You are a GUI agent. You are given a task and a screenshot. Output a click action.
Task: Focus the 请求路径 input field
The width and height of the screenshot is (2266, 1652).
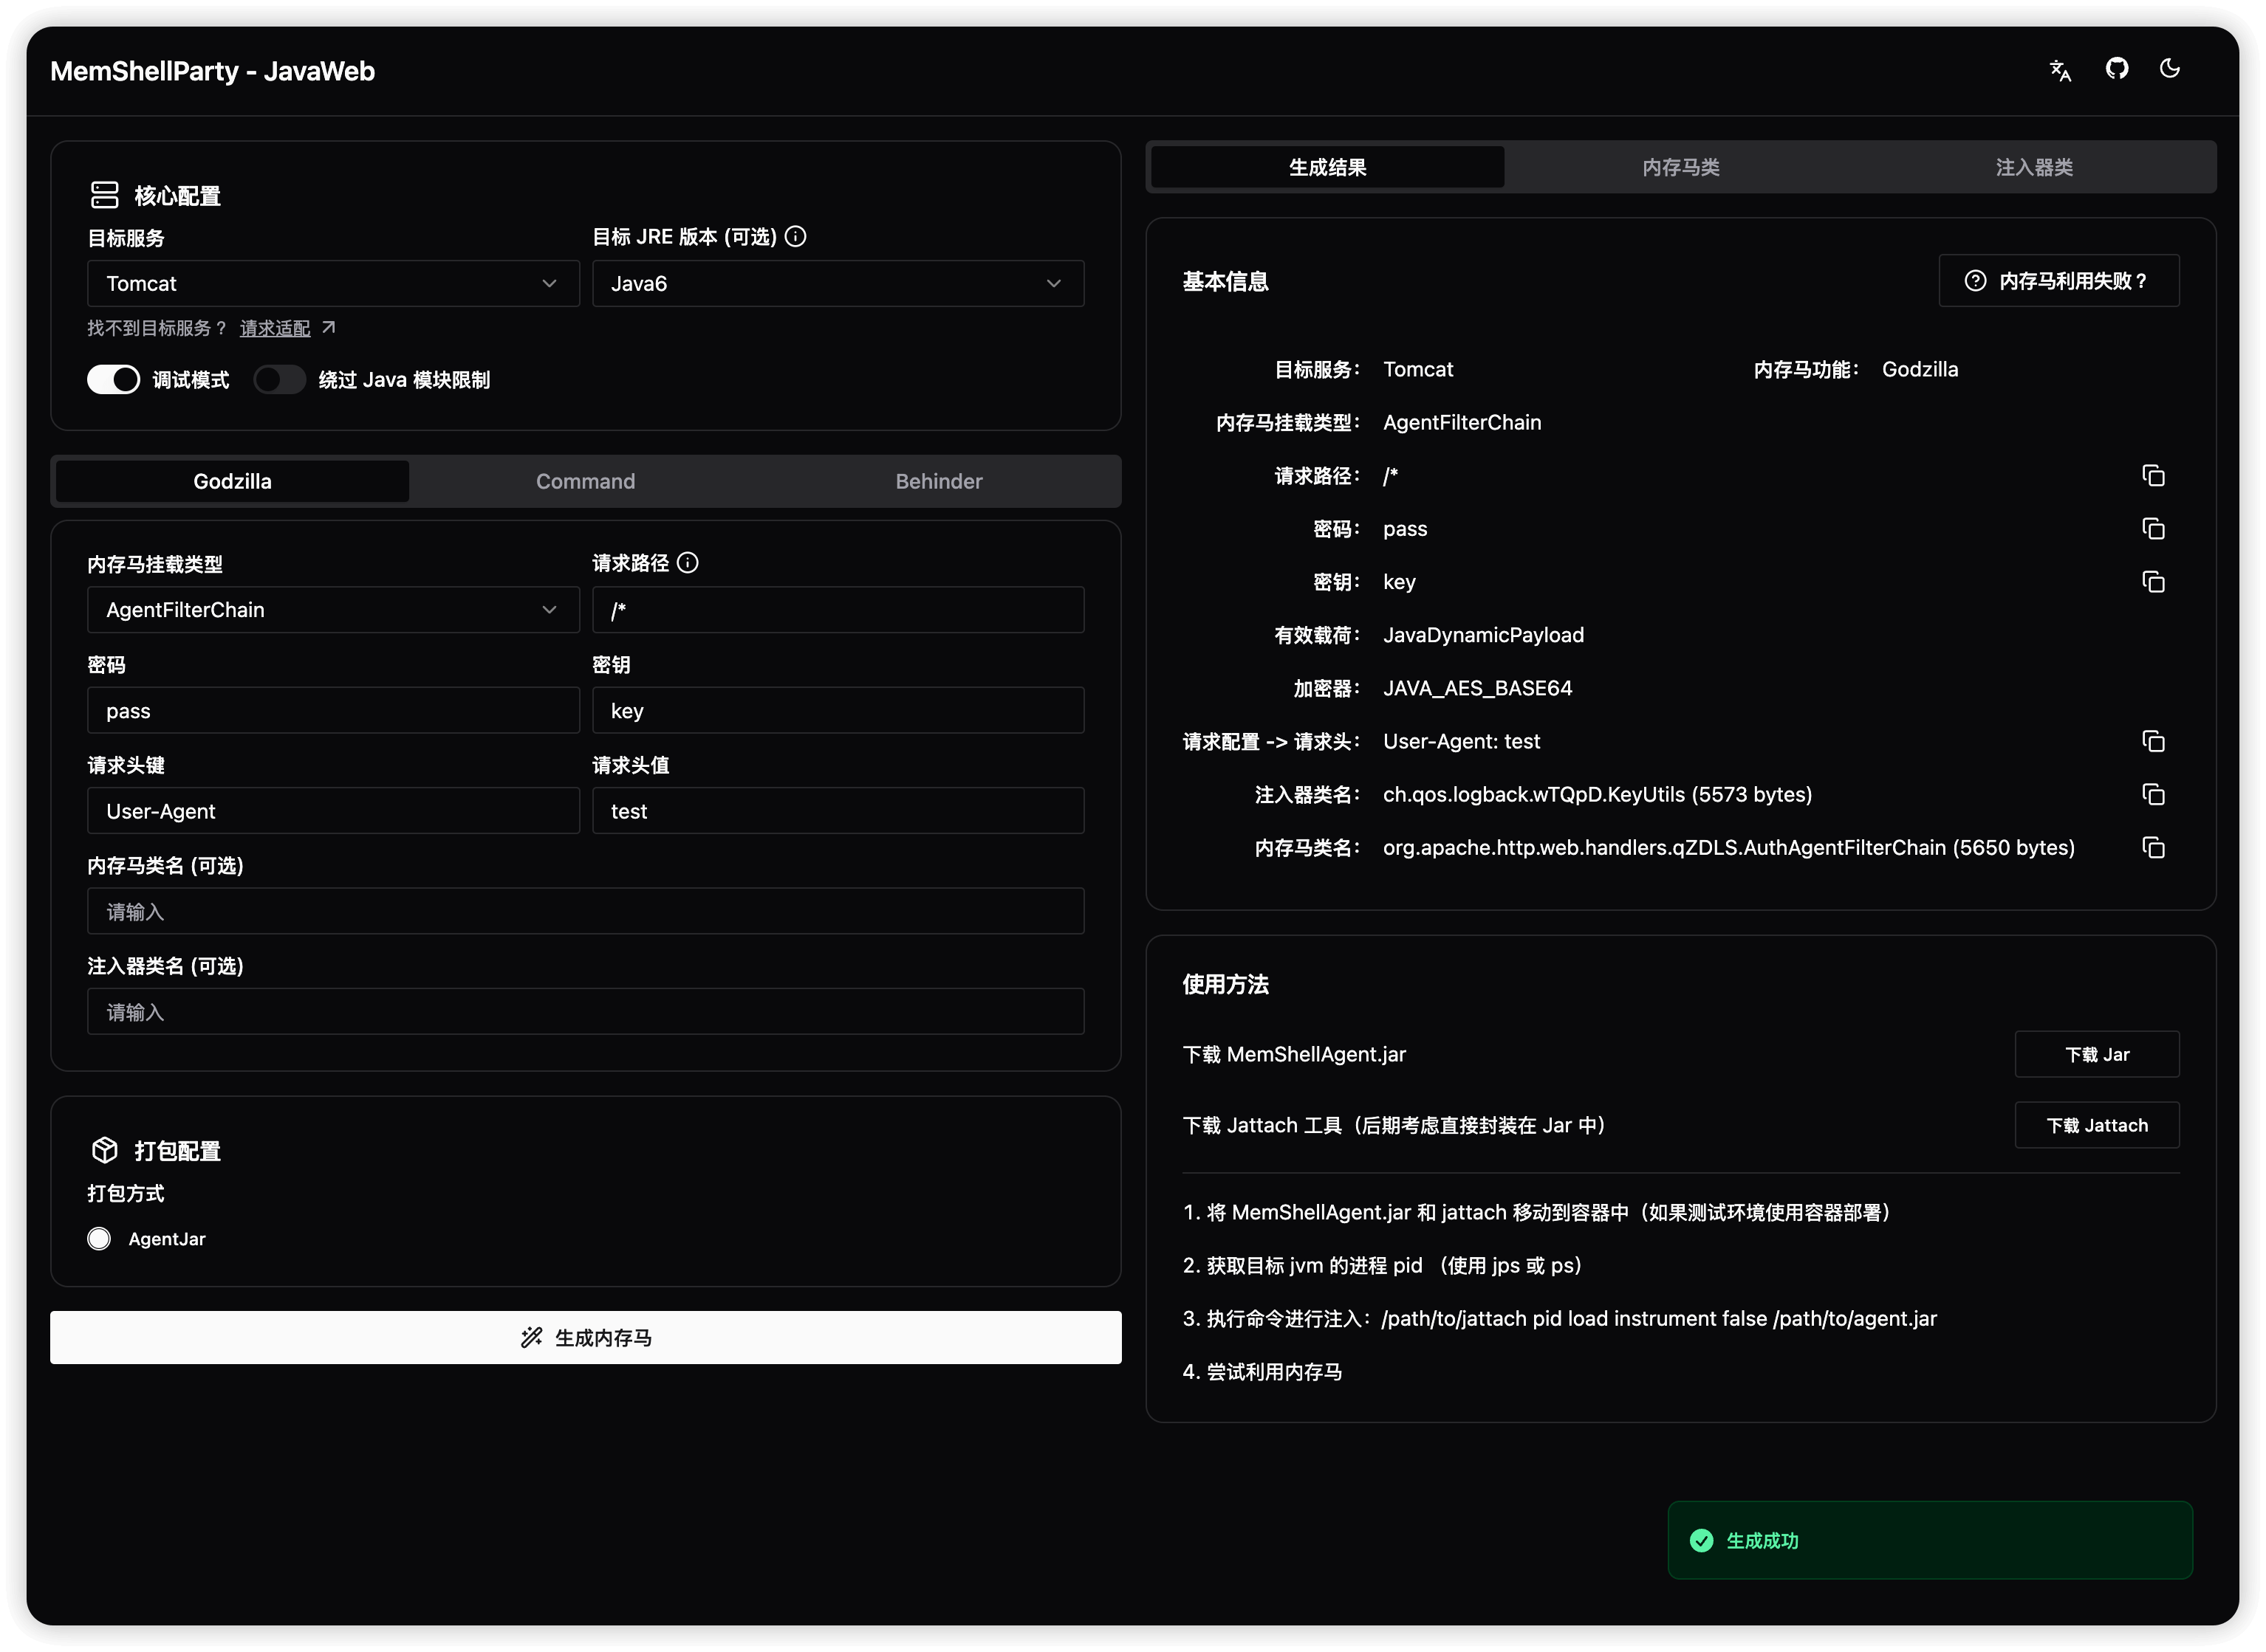pyautogui.click(x=838, y=609)
